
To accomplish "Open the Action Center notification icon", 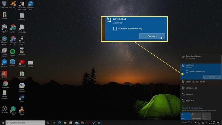I will (x=218, y=123).
